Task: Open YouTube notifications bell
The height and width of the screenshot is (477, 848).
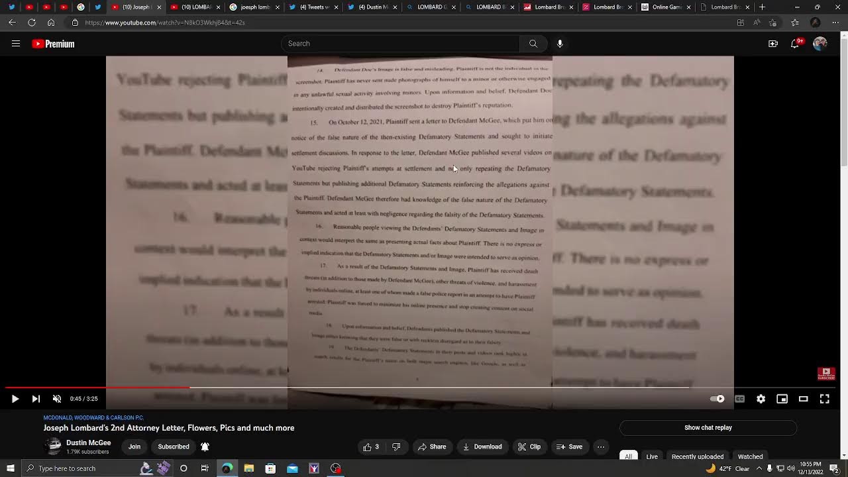Action: tap(795, 44)
